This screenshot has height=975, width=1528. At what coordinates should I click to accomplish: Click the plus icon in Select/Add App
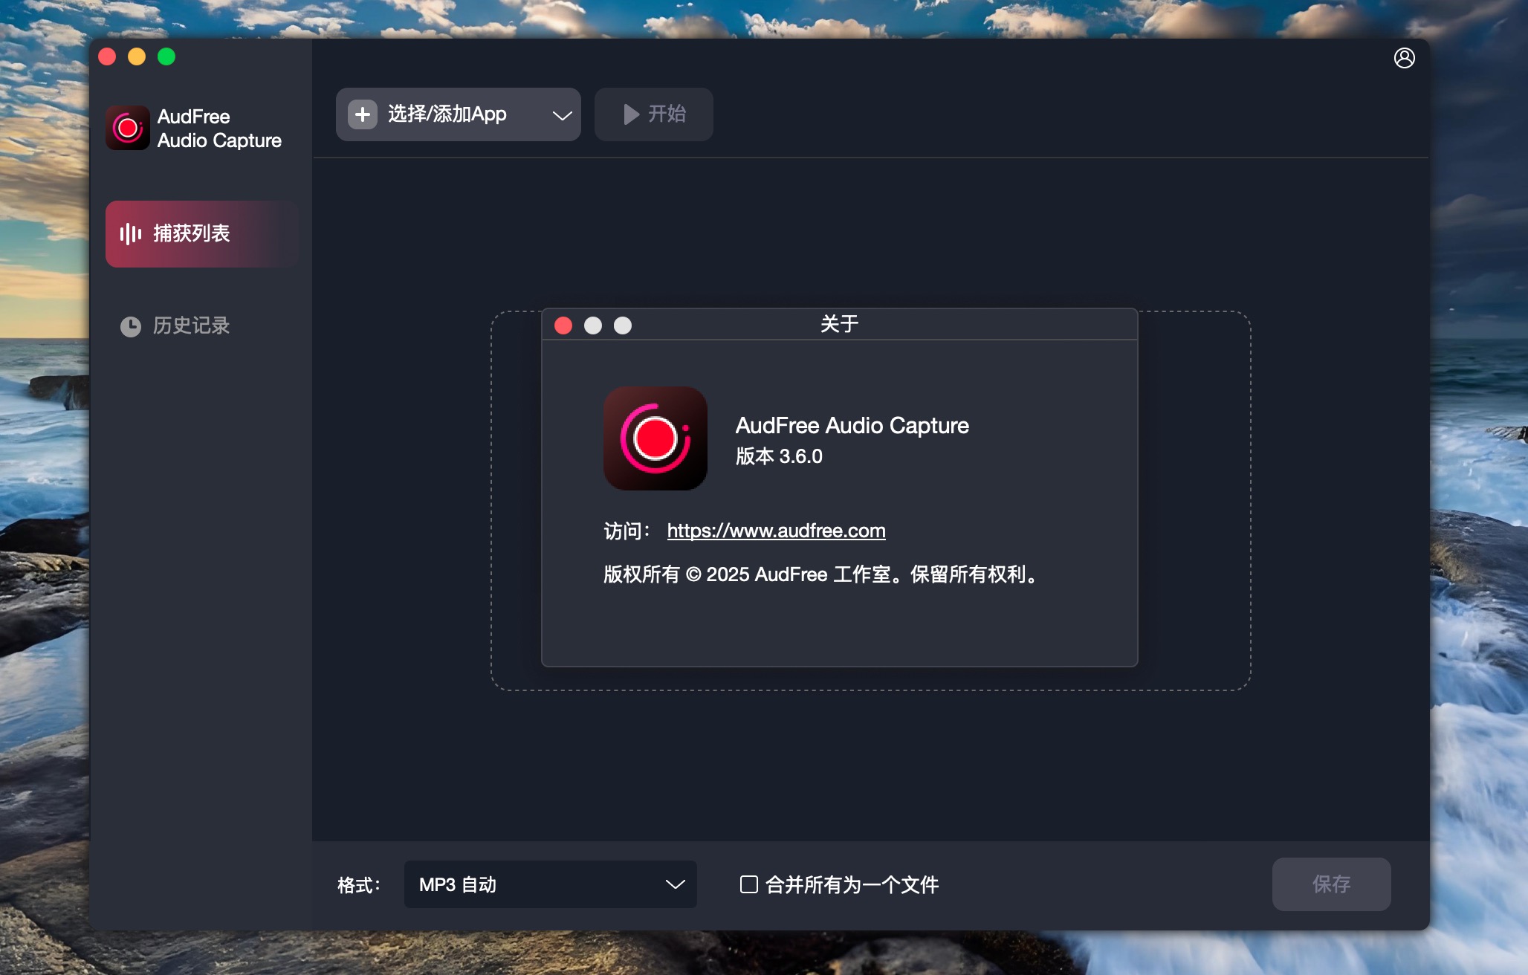(x=363, y=114)
